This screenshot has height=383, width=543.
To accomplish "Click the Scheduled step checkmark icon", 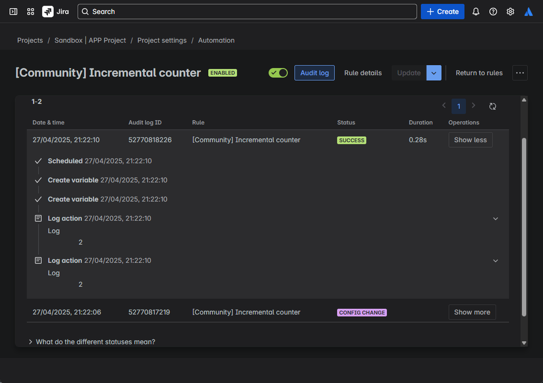I will (x=39, y=161).
